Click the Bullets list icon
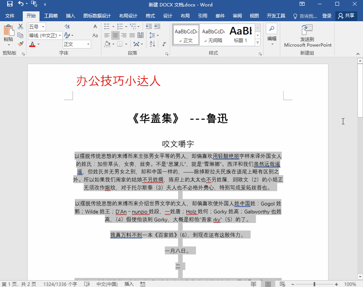363x287 pixels. point(107,27)
